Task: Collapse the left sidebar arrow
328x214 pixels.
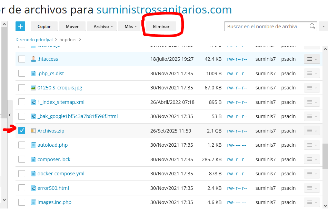Action: pos(10,115)
